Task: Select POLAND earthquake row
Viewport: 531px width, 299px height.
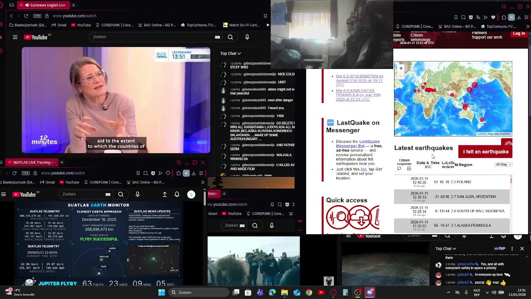Action: point(452,182)
